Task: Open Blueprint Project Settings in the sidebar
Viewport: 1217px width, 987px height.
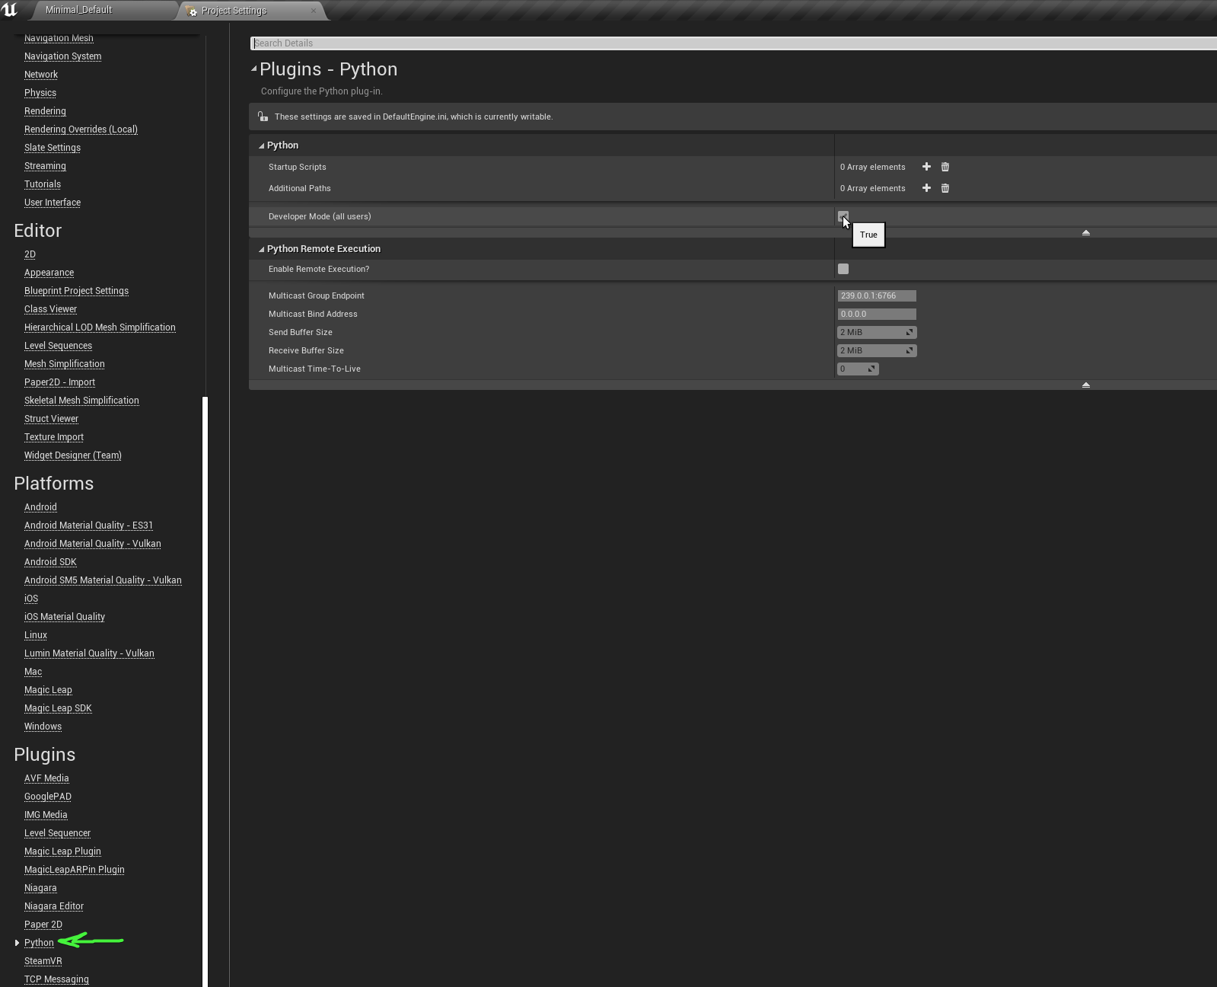Action: click(76, 291)
